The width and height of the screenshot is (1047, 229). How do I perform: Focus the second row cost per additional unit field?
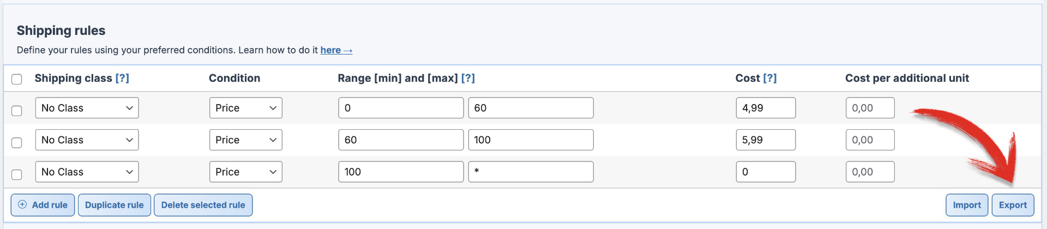tap(870, 140)
